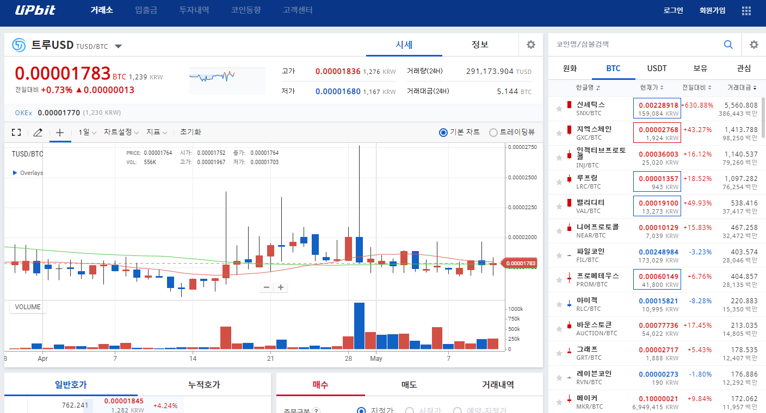
Task: Select the pencil drawing tool
Action: tap(38, 132)
